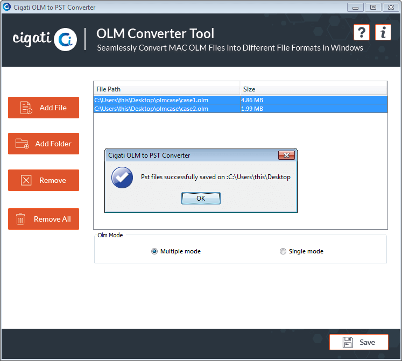Click the File Path column header
This screenshot has height=361, width=402.
167,89
